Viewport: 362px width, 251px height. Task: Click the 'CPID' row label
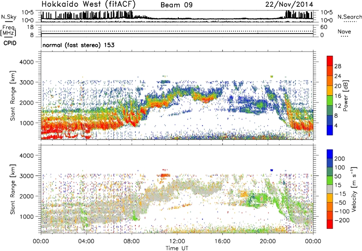point(10,43)
